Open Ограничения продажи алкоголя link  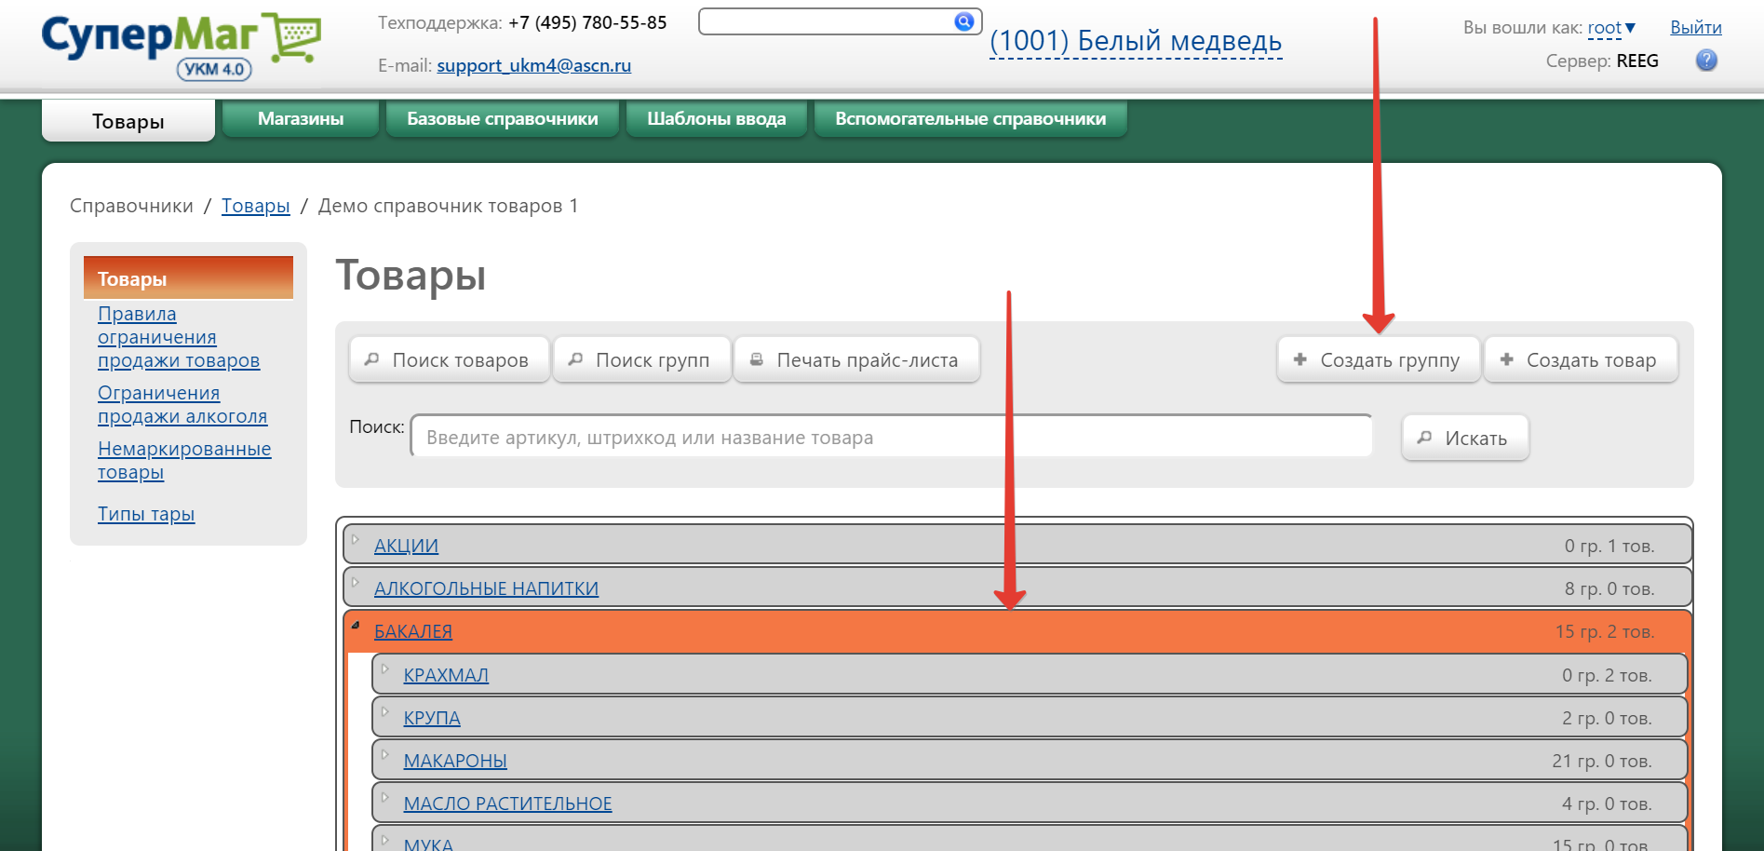(182, 405)
